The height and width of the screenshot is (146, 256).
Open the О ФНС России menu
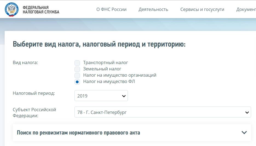[x=111, y=10]
